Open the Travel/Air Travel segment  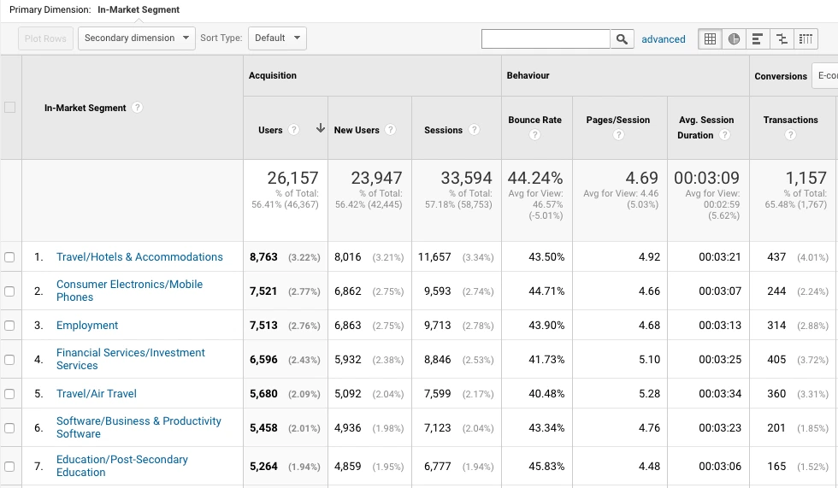(x=96, y=393)
